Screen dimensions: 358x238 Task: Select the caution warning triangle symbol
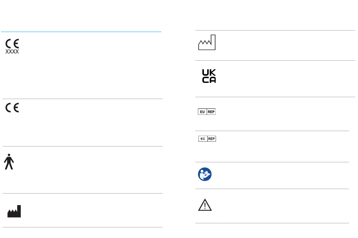(x=205, y=205)
